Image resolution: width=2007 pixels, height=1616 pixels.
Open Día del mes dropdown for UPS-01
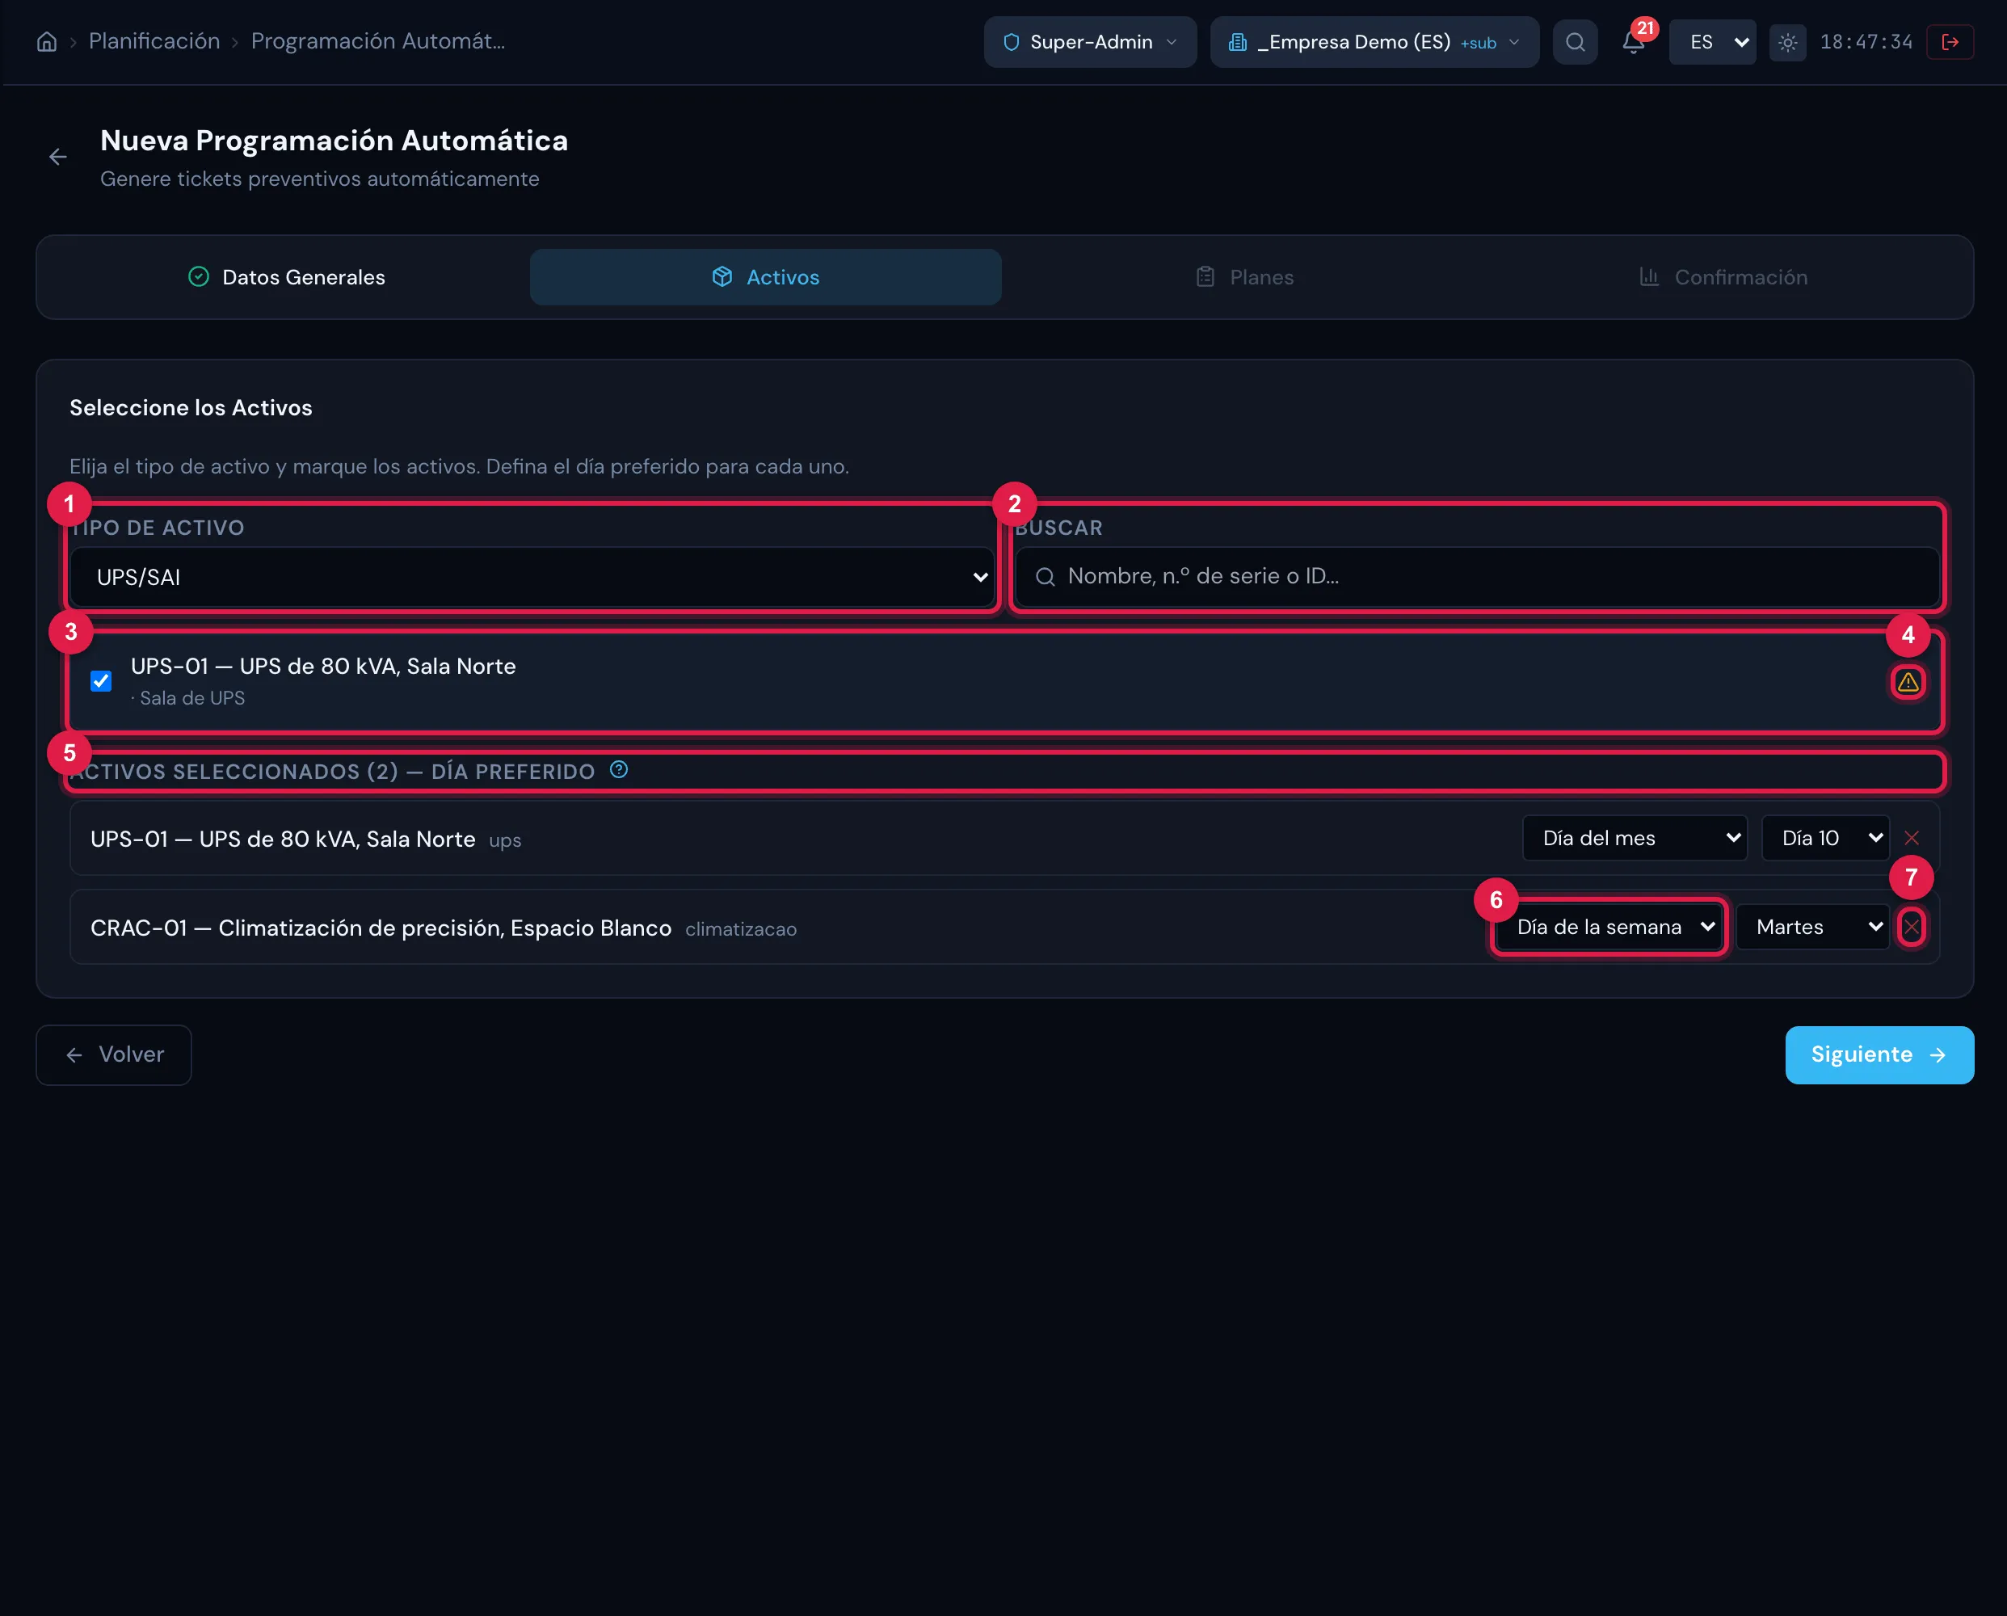click(1635, 838)
